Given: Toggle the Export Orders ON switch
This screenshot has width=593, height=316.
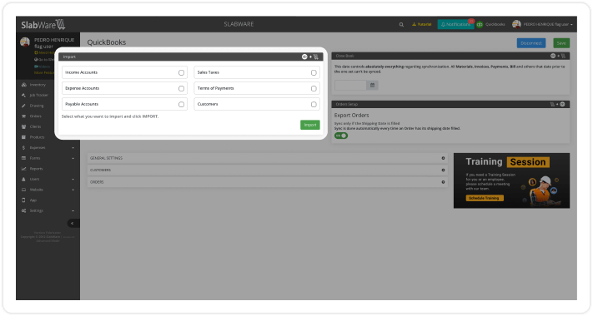Looking at the screenshot, I should 341,136.
